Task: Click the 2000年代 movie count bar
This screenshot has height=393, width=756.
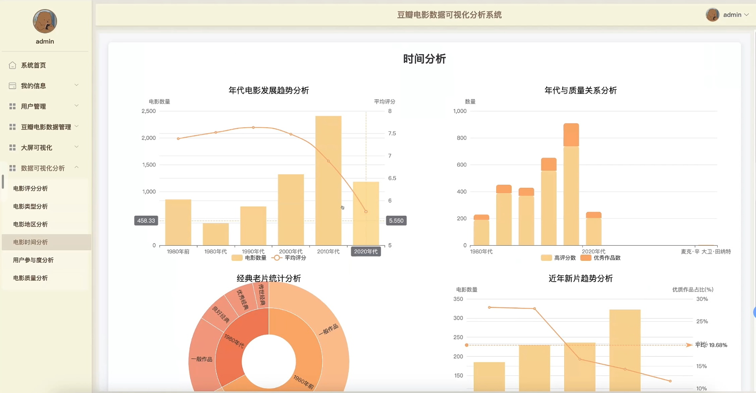Action: click(x=291, y=210)
